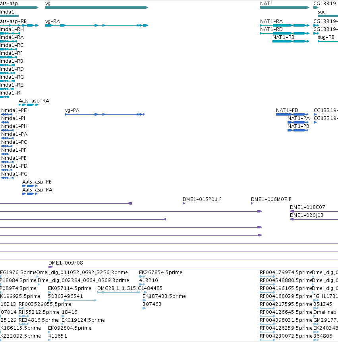Viewport: 338px width, 342px height.
Task: Select the Aats-asp-RA transcript label
Action: coord(34,101)
